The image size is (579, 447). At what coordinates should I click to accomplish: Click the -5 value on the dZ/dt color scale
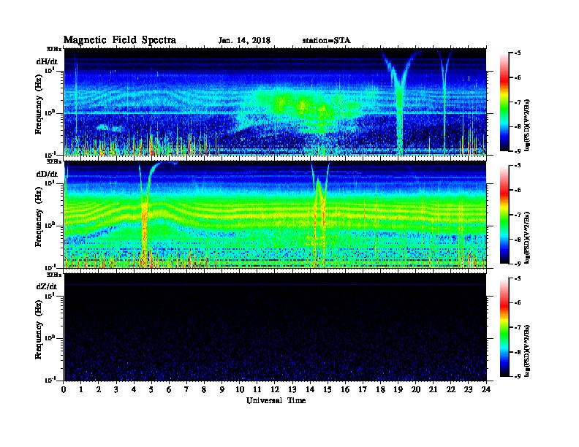tap(517, 278)
